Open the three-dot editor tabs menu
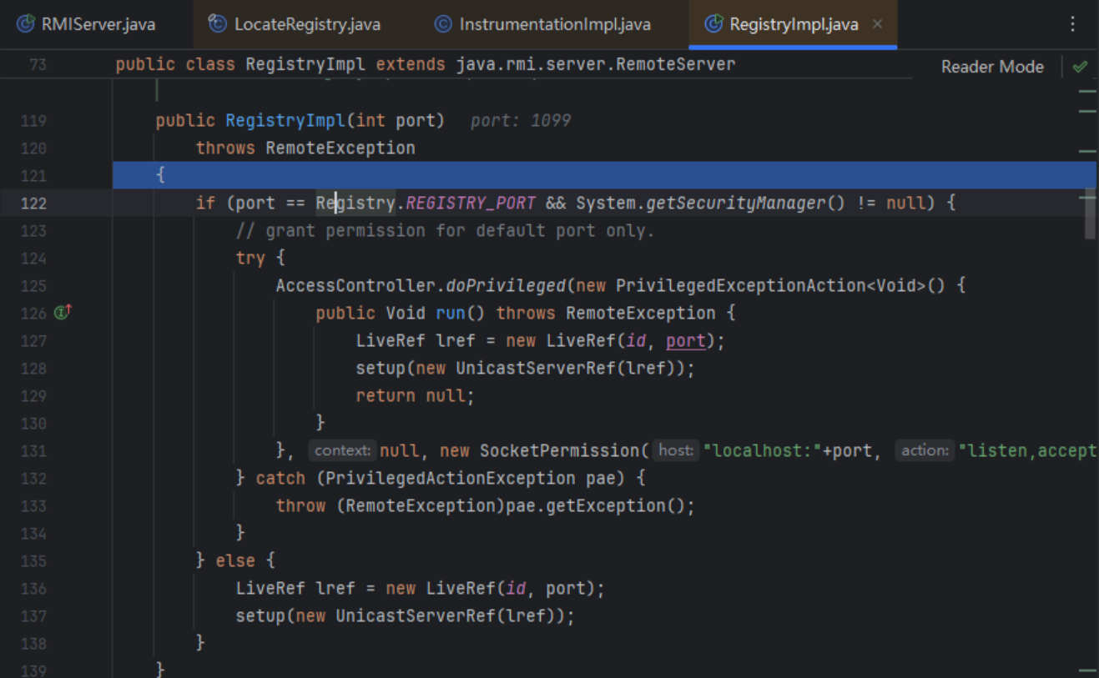Viewport: 1099px width, 678px height. click(1073, 24)
